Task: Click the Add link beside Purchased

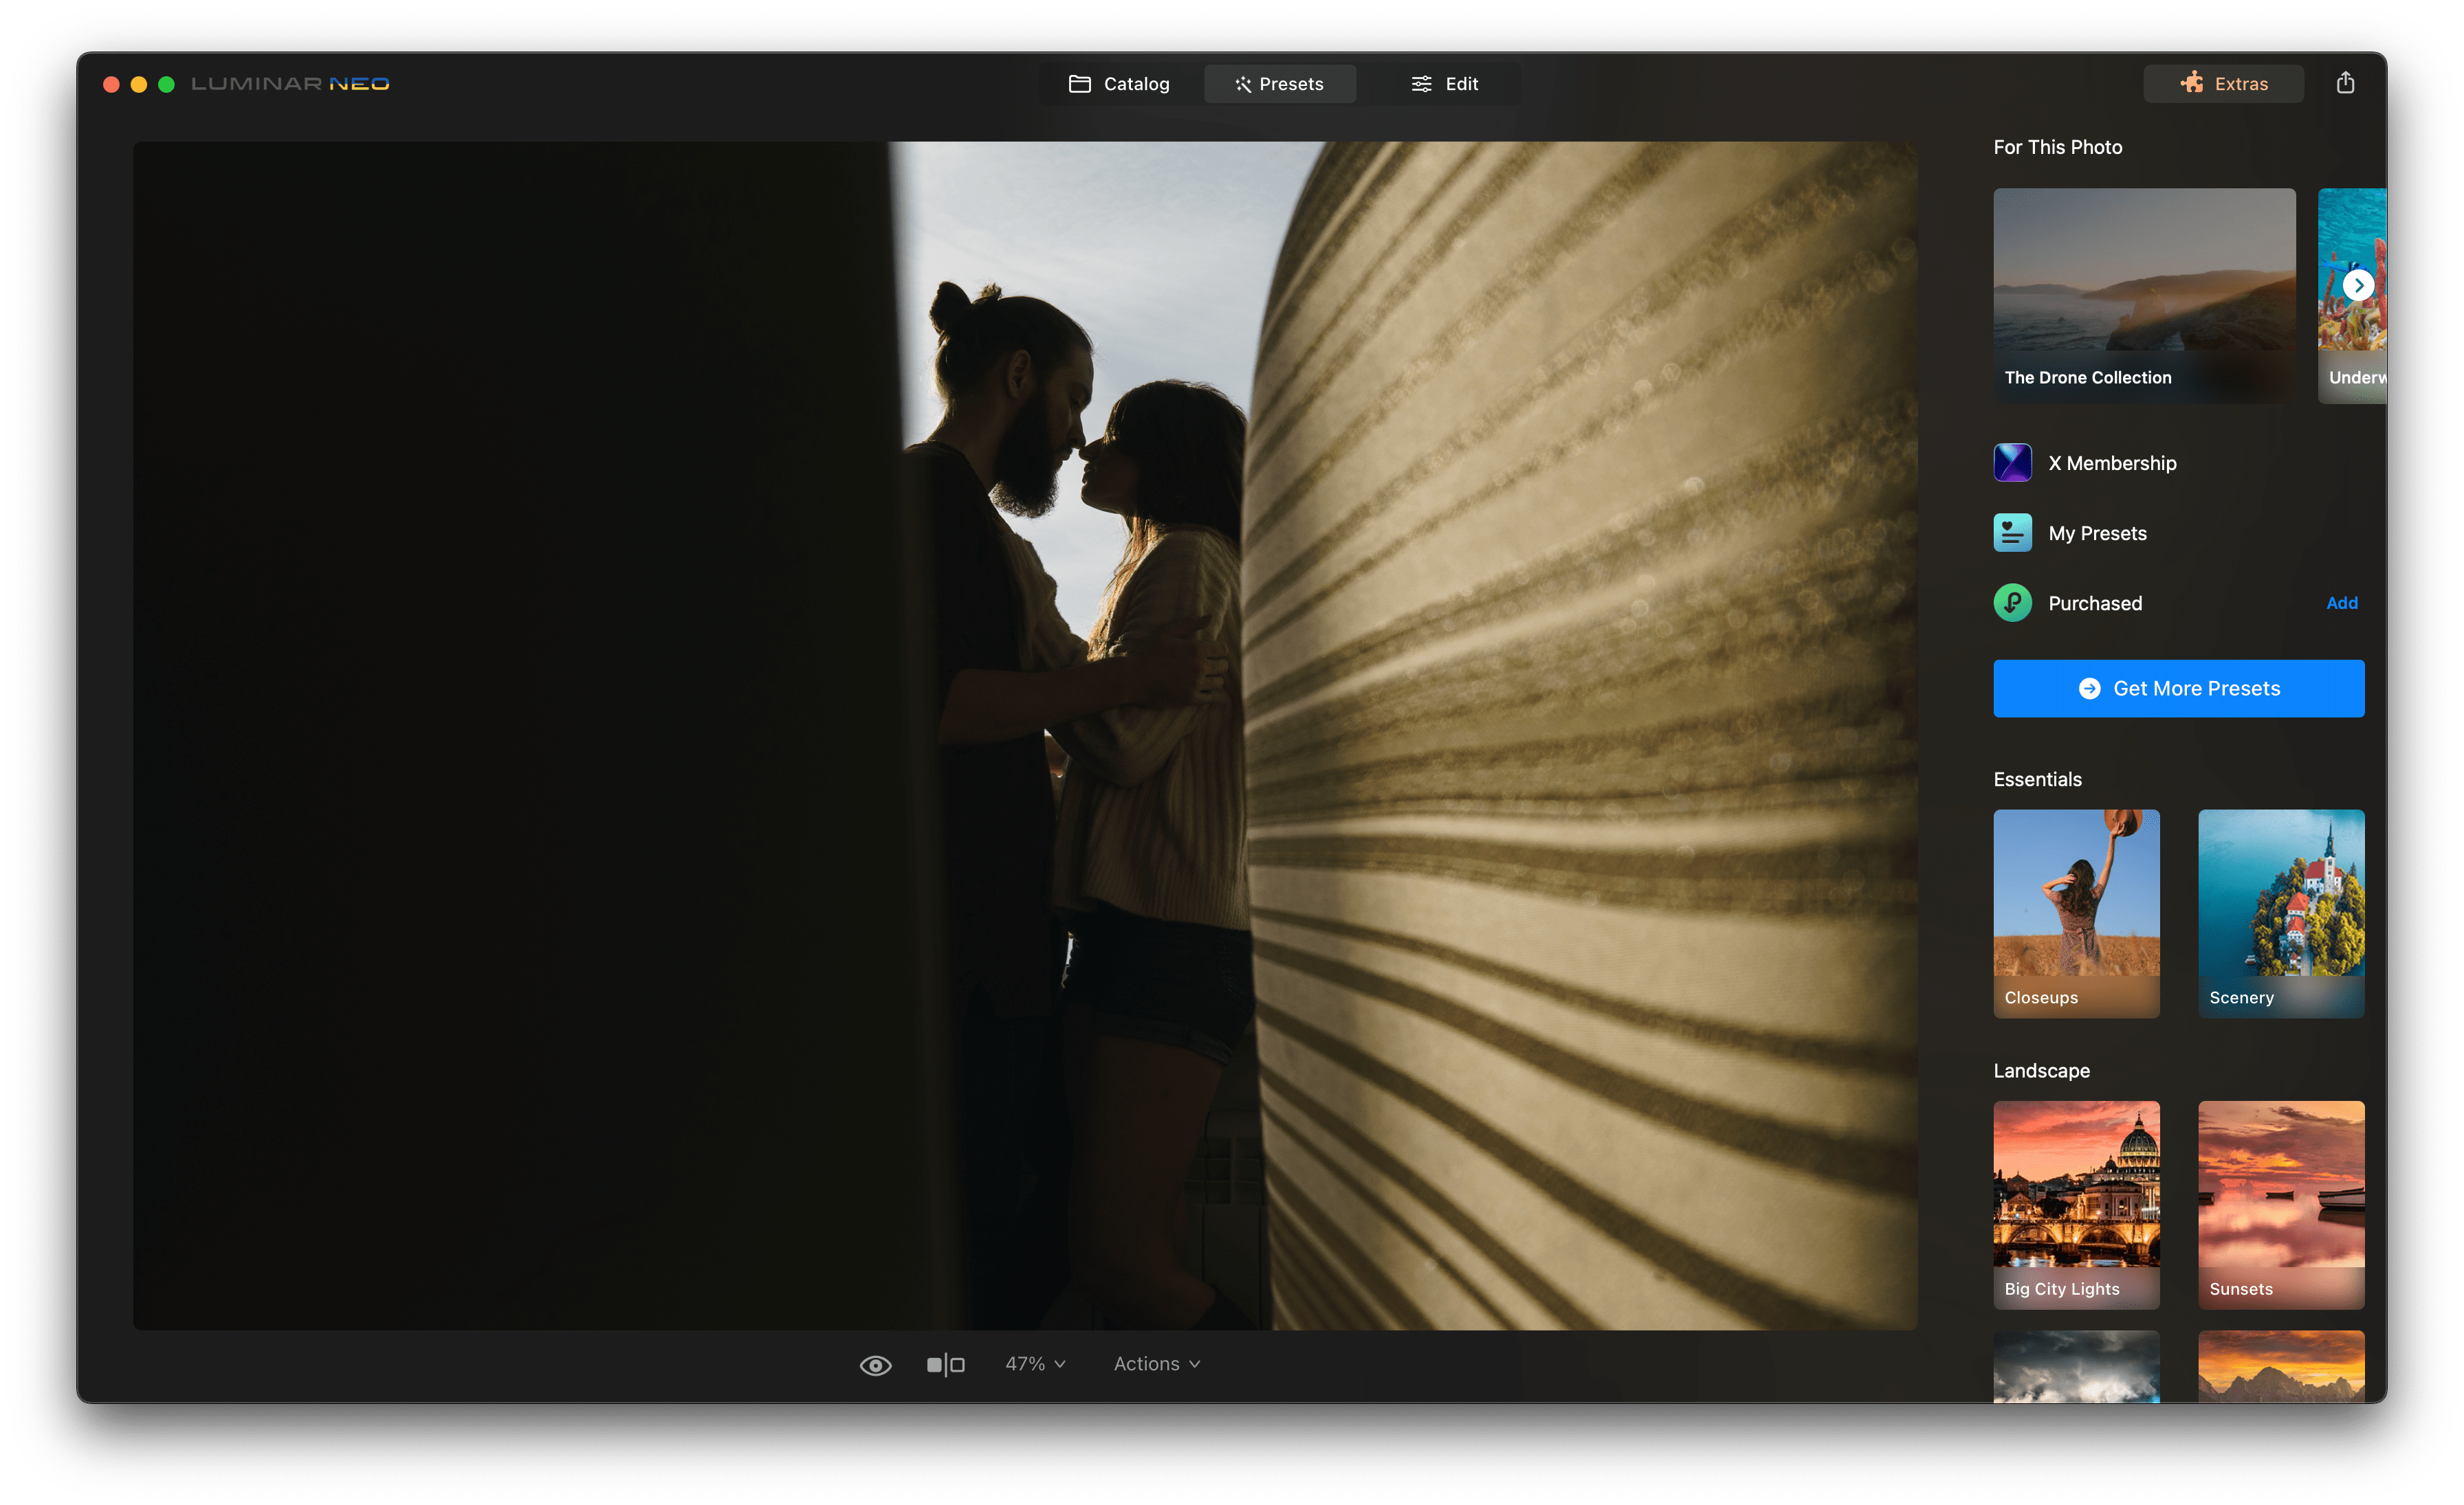Action: point(2341,603)
